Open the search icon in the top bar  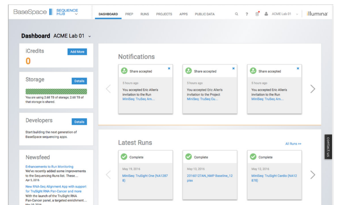coord(236,14)
